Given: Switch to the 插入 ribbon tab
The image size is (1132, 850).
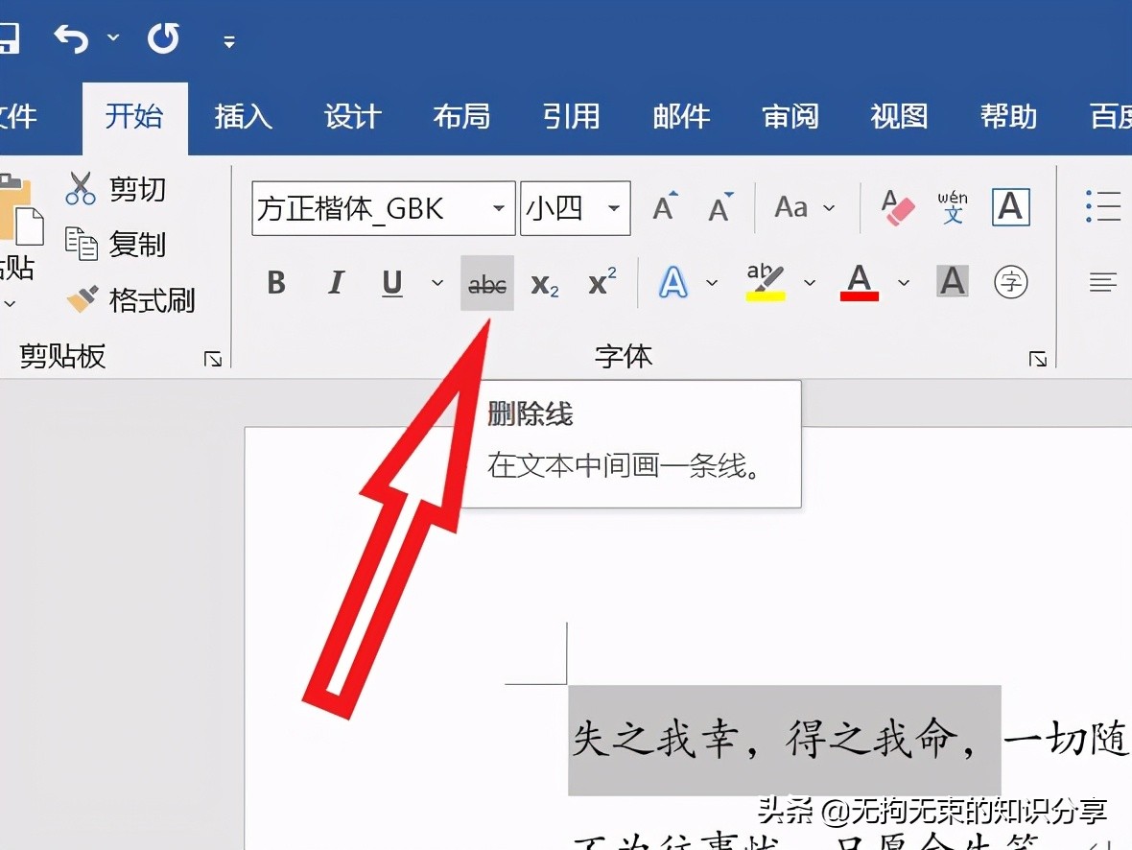Looking at the screenshot, I should [244, 116].
